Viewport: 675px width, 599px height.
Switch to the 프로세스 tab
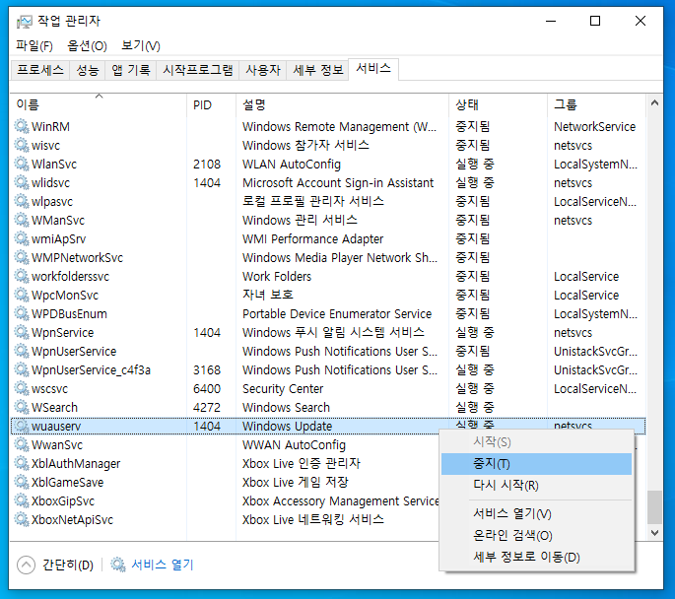click(x=40, y=70)
